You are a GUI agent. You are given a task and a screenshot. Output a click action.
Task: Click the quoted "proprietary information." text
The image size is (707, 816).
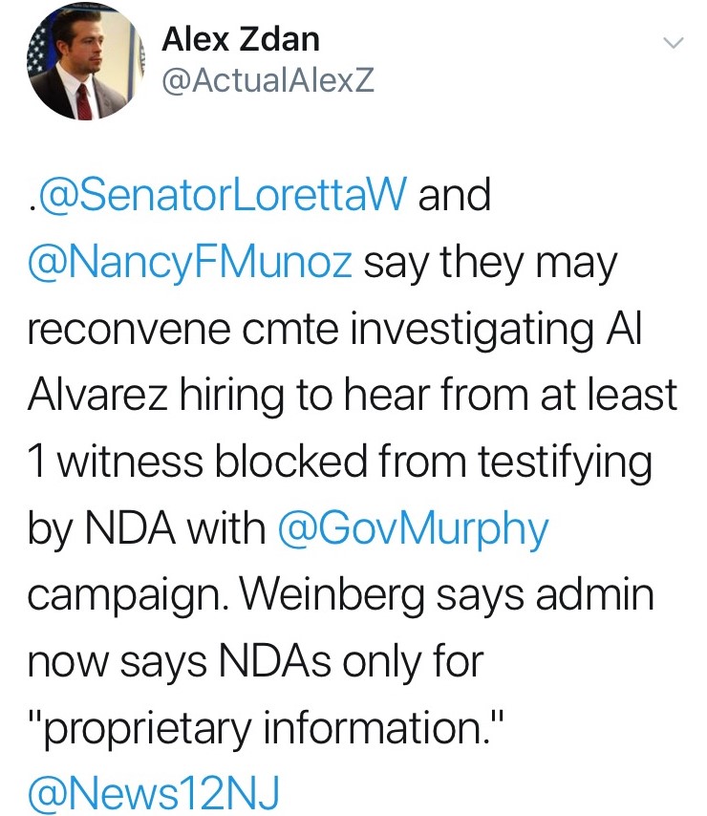click(x=261, y=728)
